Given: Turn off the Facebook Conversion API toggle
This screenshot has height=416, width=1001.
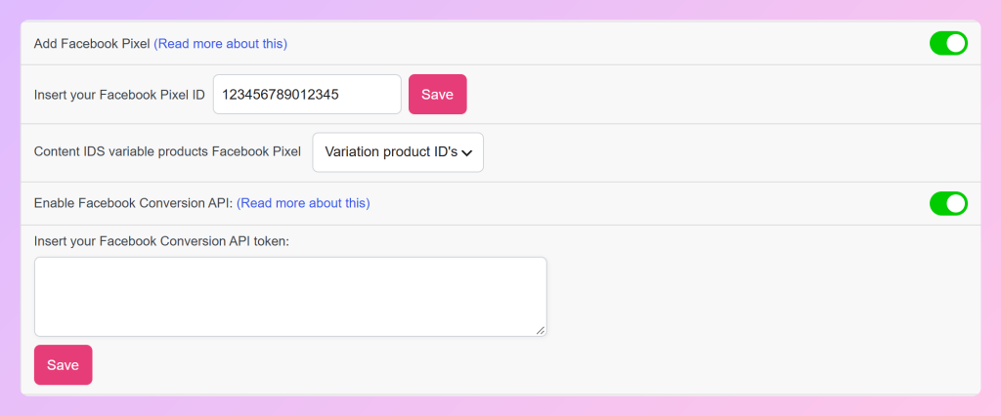Looking at the screenshot, I should click(948, 203).
